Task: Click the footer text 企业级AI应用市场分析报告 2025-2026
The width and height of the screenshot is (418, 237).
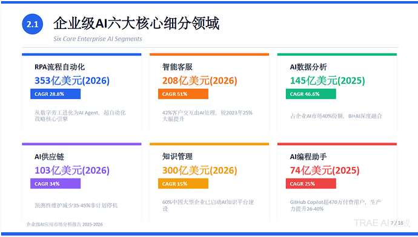Action: pyautogui.click(x=64, y=224)
